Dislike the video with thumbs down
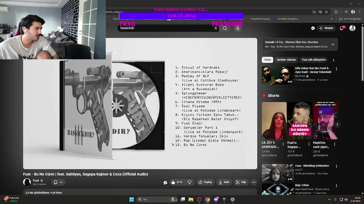The width and height of the screenshot is (364, 204). tap(190, 182)
